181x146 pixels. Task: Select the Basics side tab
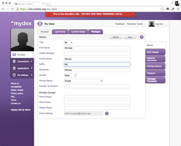coord(155,45)
